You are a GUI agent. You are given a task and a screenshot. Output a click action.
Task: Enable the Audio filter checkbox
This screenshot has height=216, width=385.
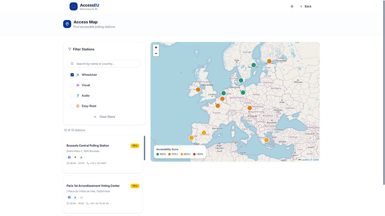coord(72,96)
